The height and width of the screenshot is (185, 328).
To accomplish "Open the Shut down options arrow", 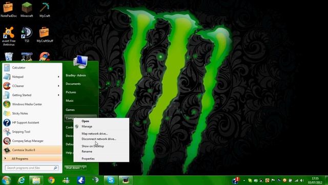I will [x=84, y=168].
